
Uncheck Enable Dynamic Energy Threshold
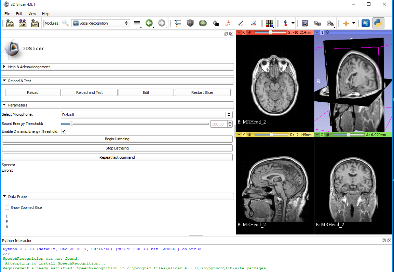click(x=64, y=131)
